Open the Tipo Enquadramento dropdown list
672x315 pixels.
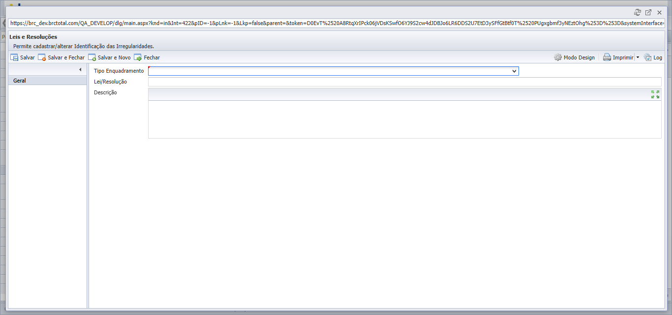(x=334, y=71)
